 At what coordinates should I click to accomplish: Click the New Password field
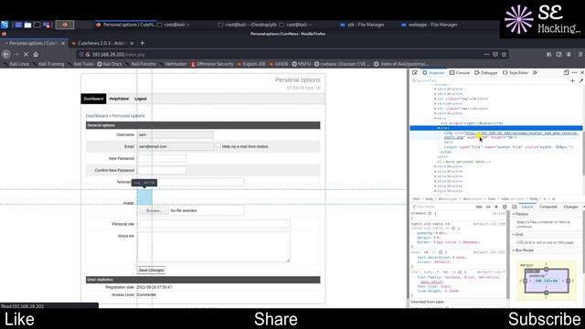162,158
